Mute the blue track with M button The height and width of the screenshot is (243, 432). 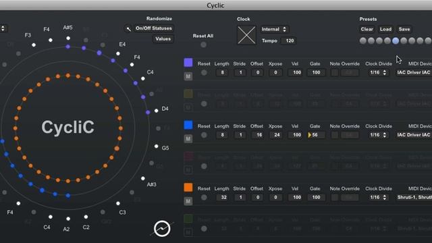pyautogui.click(x=188, y=138)
